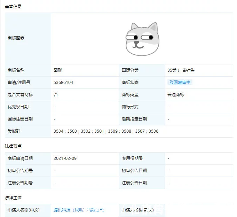Click the 基本信息 section heading
Image resolution: width=237 pixels, height=217 pixels.
tap(13, 7)
